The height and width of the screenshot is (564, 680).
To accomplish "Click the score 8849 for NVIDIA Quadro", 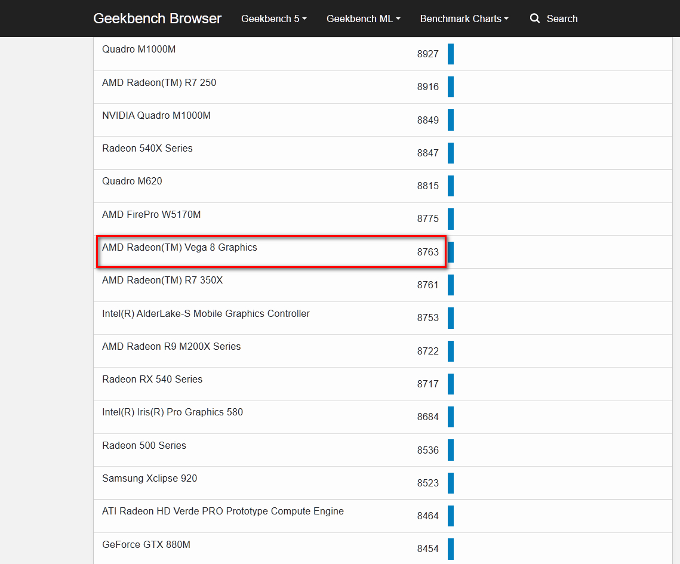I will coord(427,120).
